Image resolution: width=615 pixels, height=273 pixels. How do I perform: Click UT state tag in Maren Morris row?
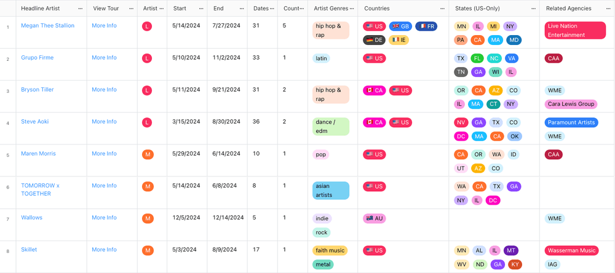pyautogui.click(x=461, y=168)
